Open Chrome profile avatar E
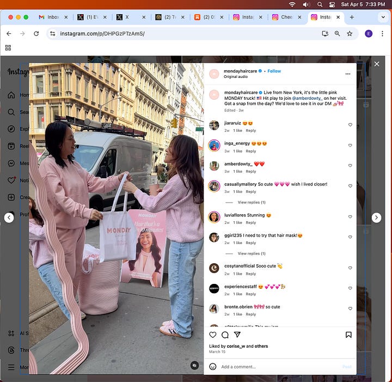The image size is (392, 382). coord(369,34)
